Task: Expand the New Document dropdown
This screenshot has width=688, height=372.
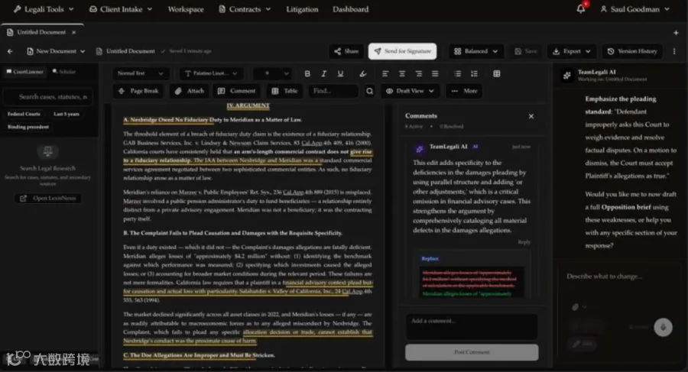Action: point(56,51)
